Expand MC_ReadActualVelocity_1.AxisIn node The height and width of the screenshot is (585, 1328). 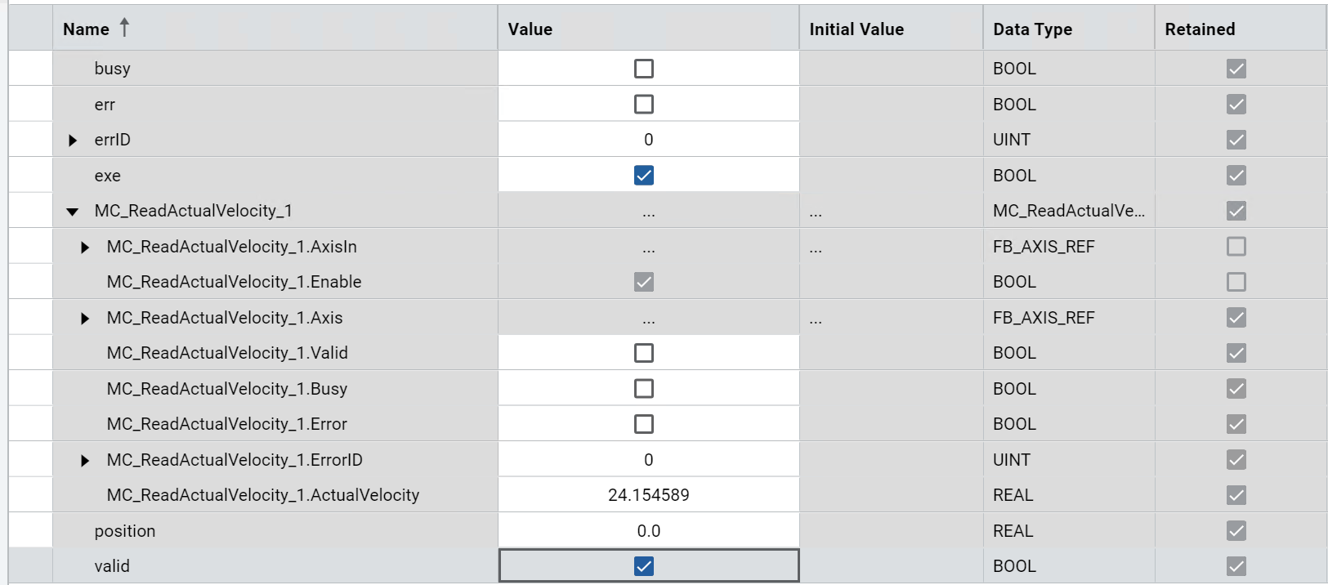point(85,247)
